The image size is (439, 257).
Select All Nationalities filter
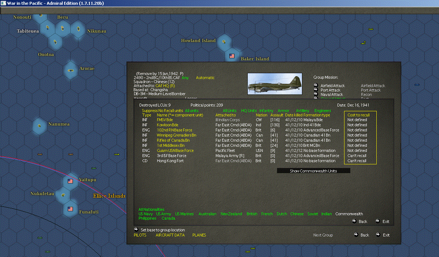151,209
